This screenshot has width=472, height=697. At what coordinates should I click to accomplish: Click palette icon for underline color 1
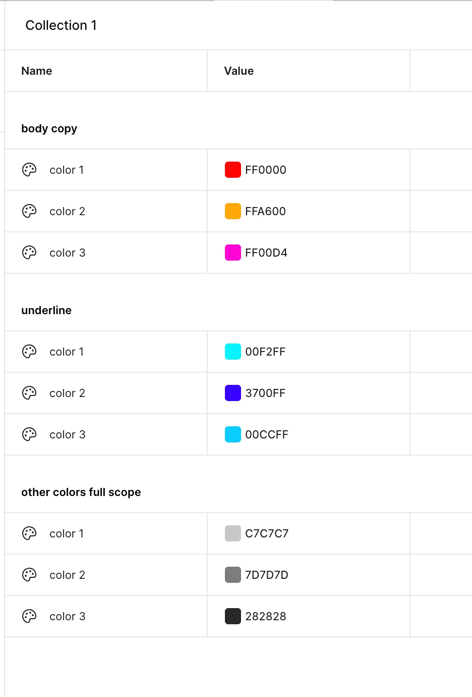tap(29, 352)
